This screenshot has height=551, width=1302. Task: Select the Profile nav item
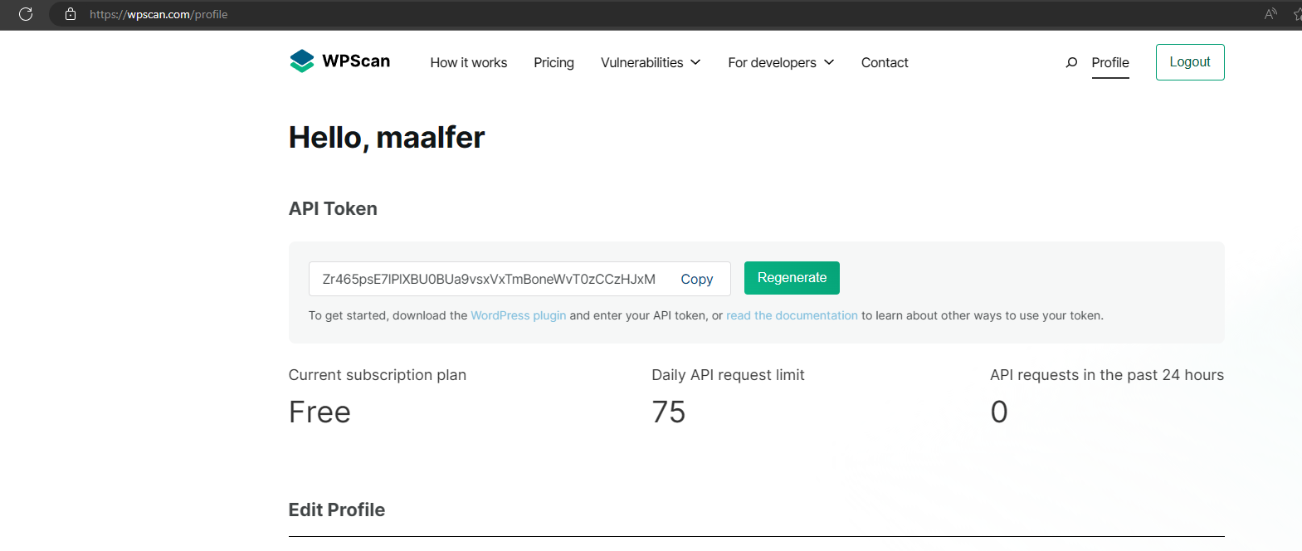click(x=1110, y=62)
